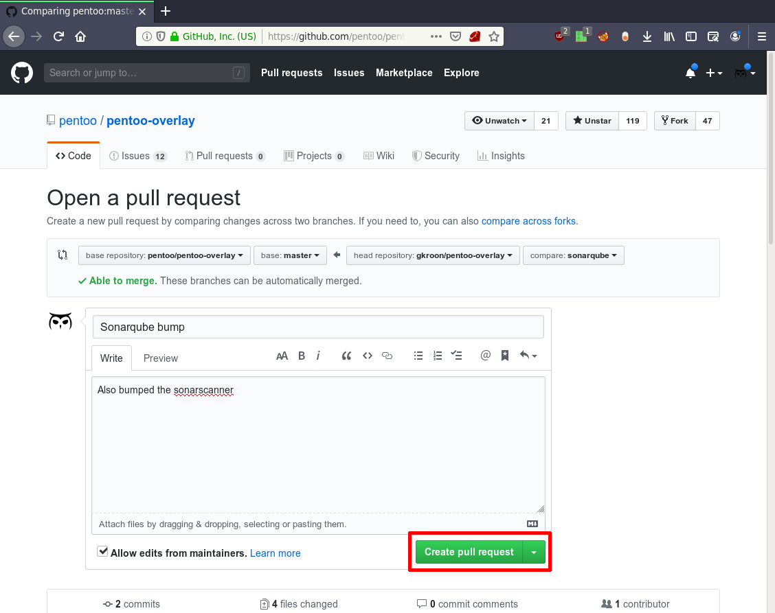Toggle browser sidebar view

(x=691, y=36)
